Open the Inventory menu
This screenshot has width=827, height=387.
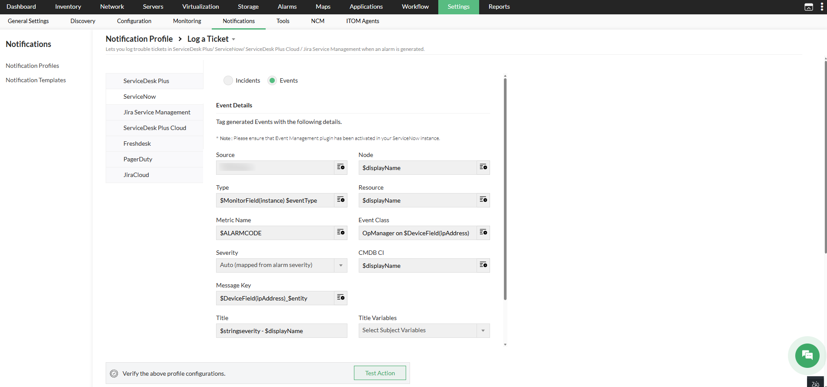(68, 7)
